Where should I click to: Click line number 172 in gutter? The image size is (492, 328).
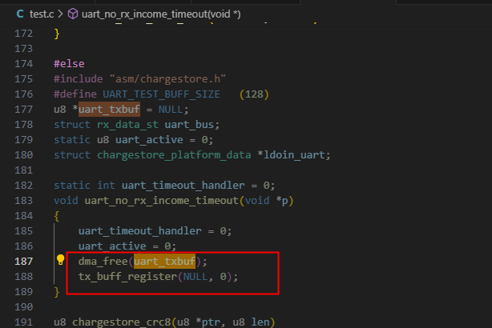pyautogui.click(x=24, y=34)
